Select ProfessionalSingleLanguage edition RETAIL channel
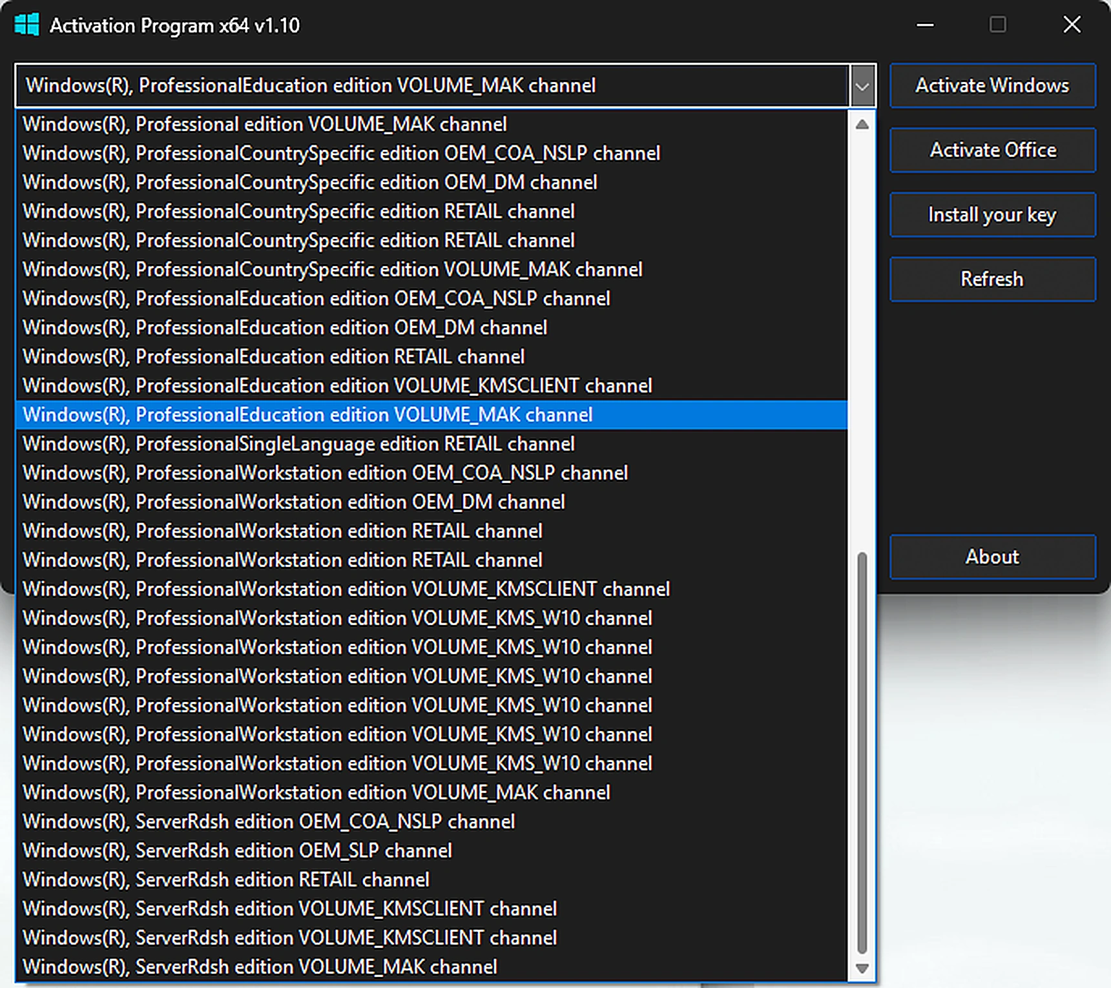Screen dimensions: 1111x988 click(431, 444)
